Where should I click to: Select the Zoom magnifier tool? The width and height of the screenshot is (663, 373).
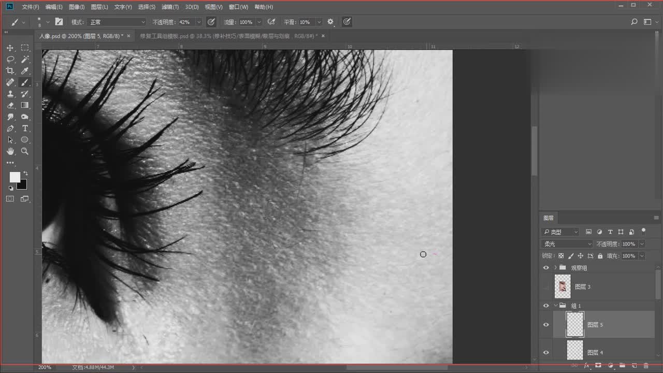coord(24,151)
